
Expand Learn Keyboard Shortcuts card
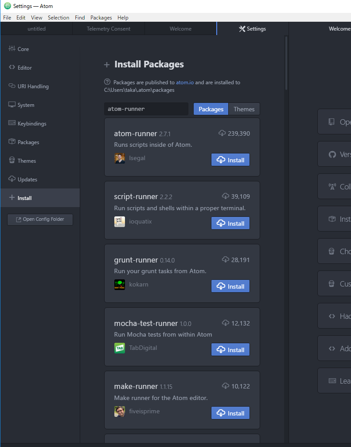334,381
